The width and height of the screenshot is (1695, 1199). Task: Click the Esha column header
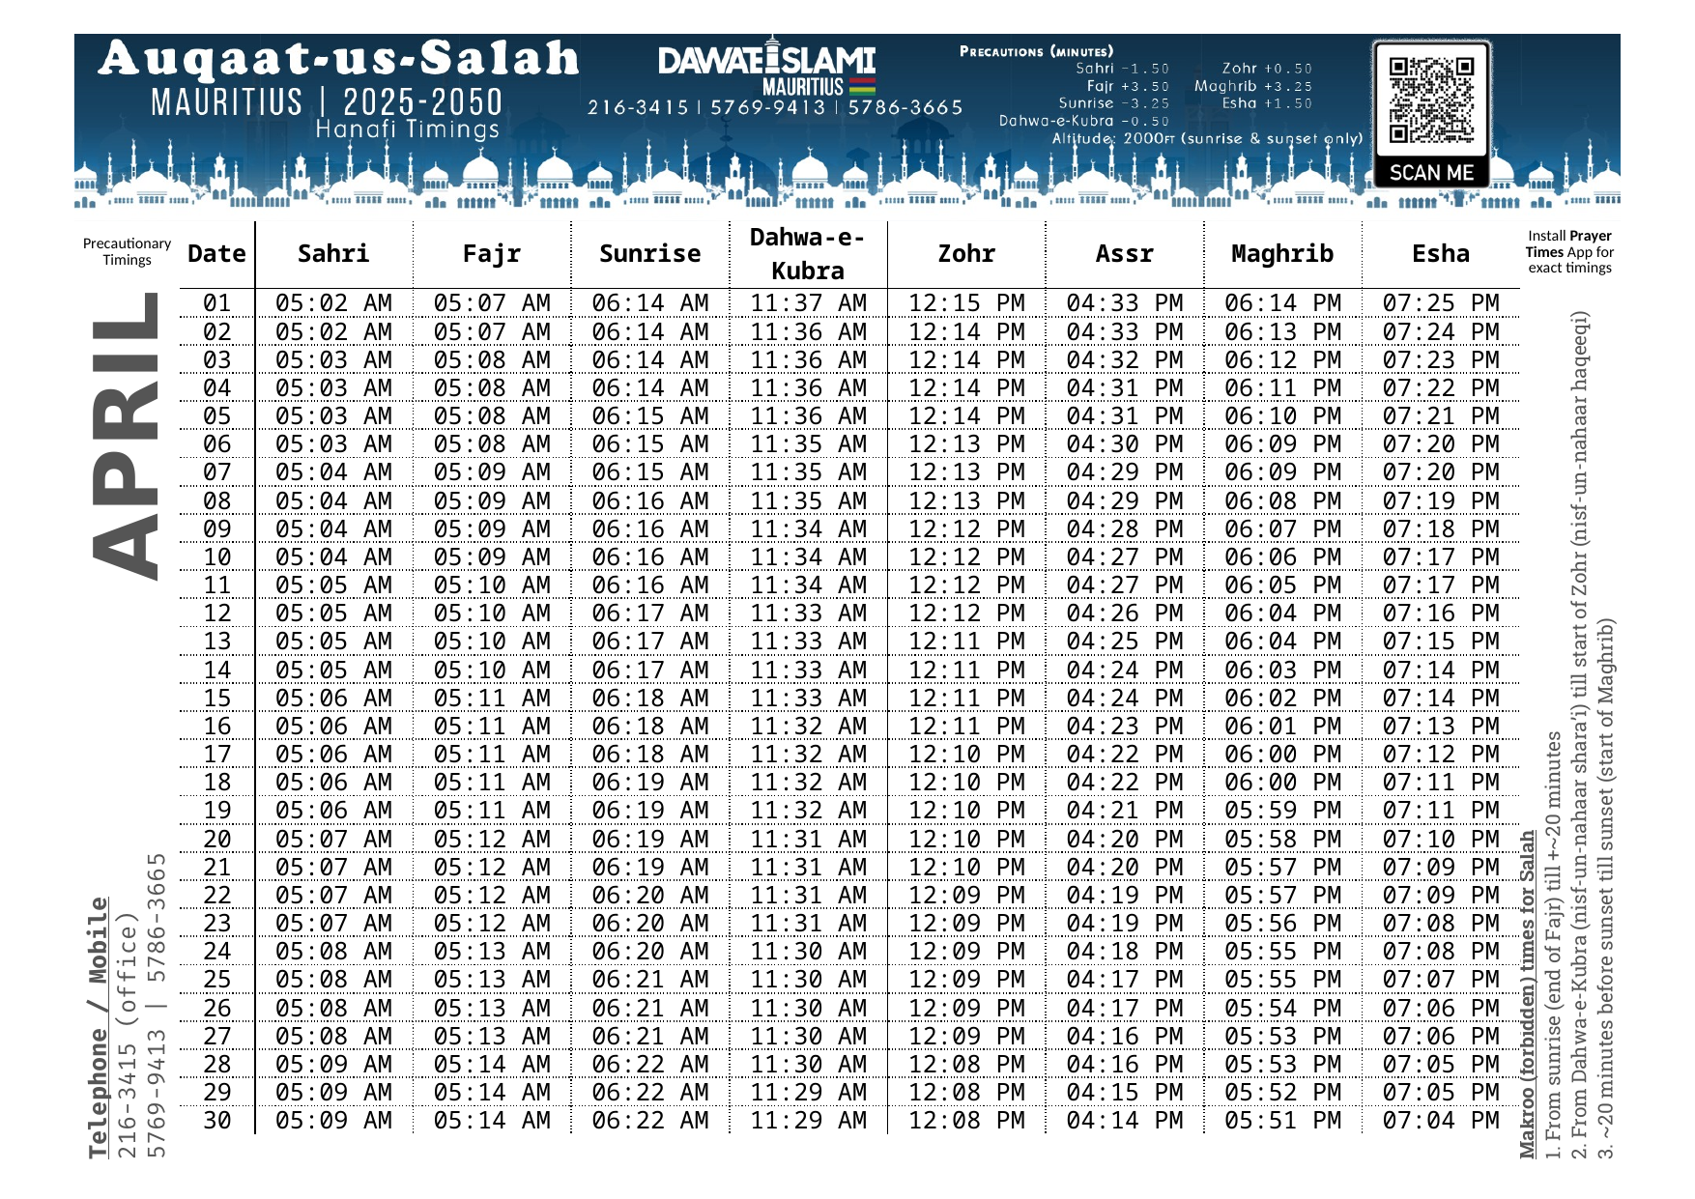pos(1440,254)
